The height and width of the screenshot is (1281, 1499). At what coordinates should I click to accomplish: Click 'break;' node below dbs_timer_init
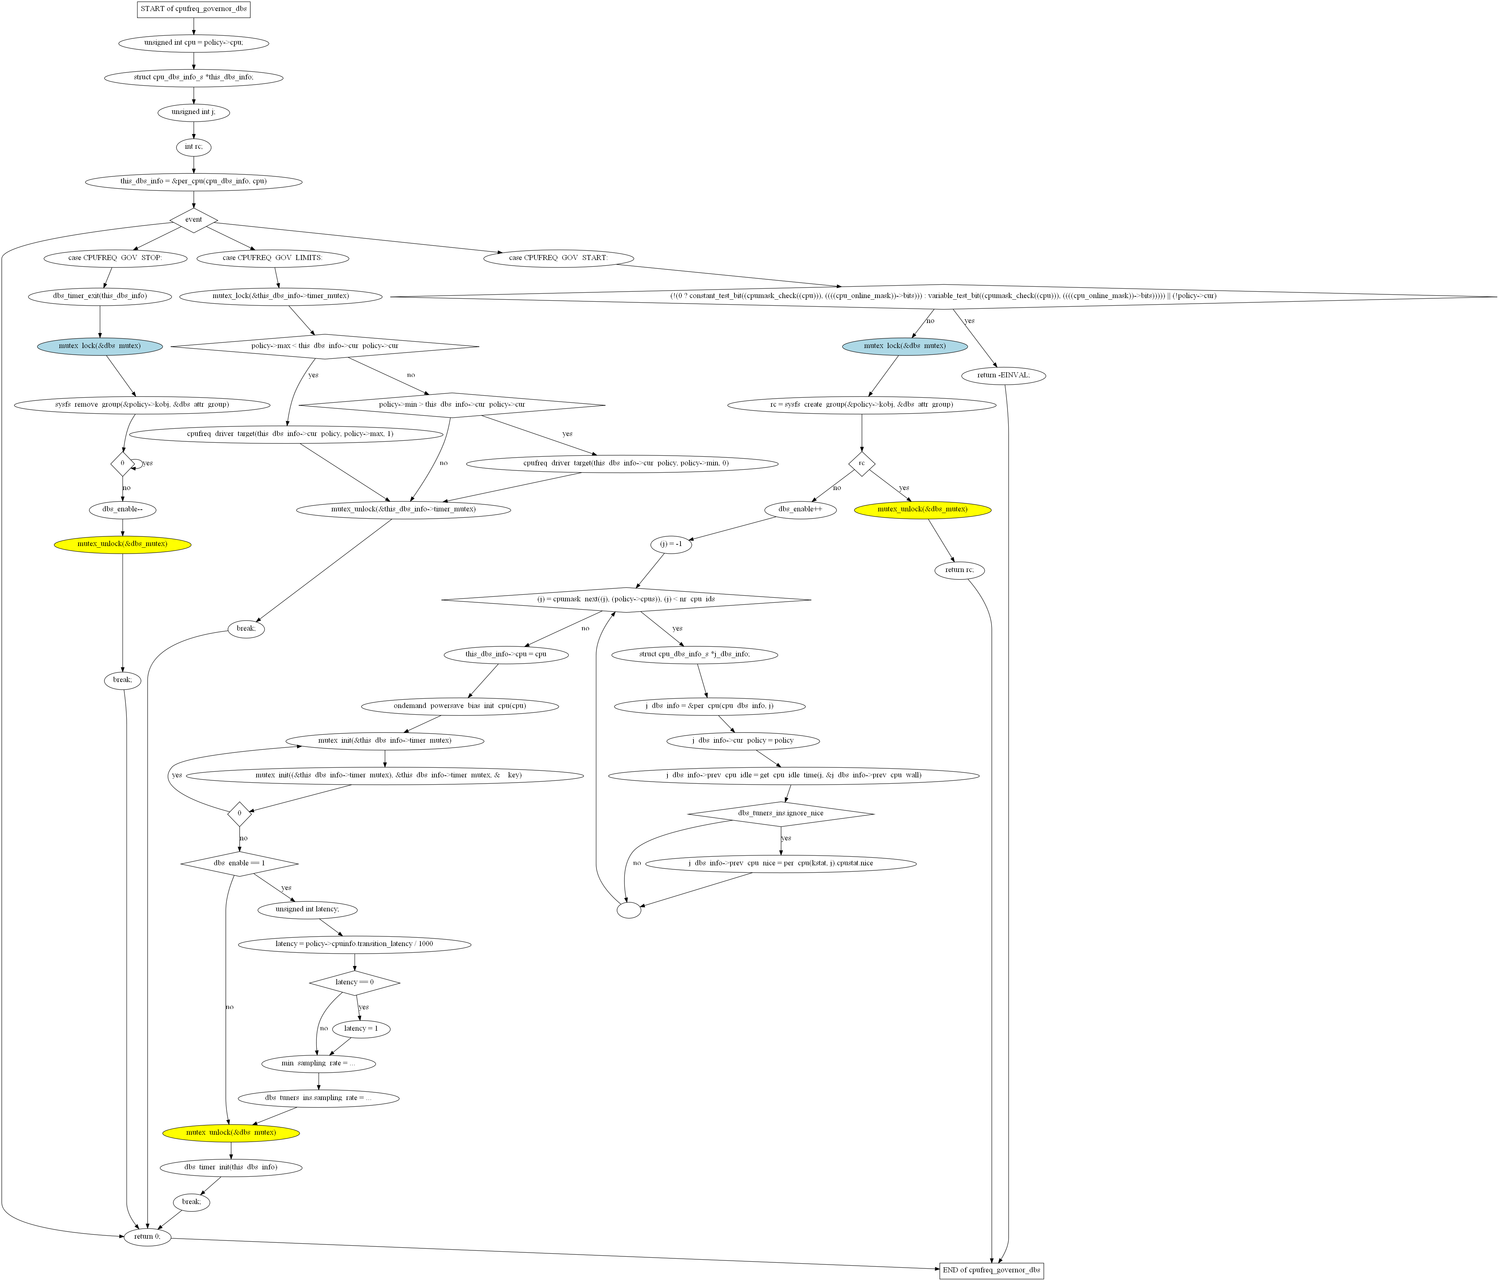[x=192, y=1204]
